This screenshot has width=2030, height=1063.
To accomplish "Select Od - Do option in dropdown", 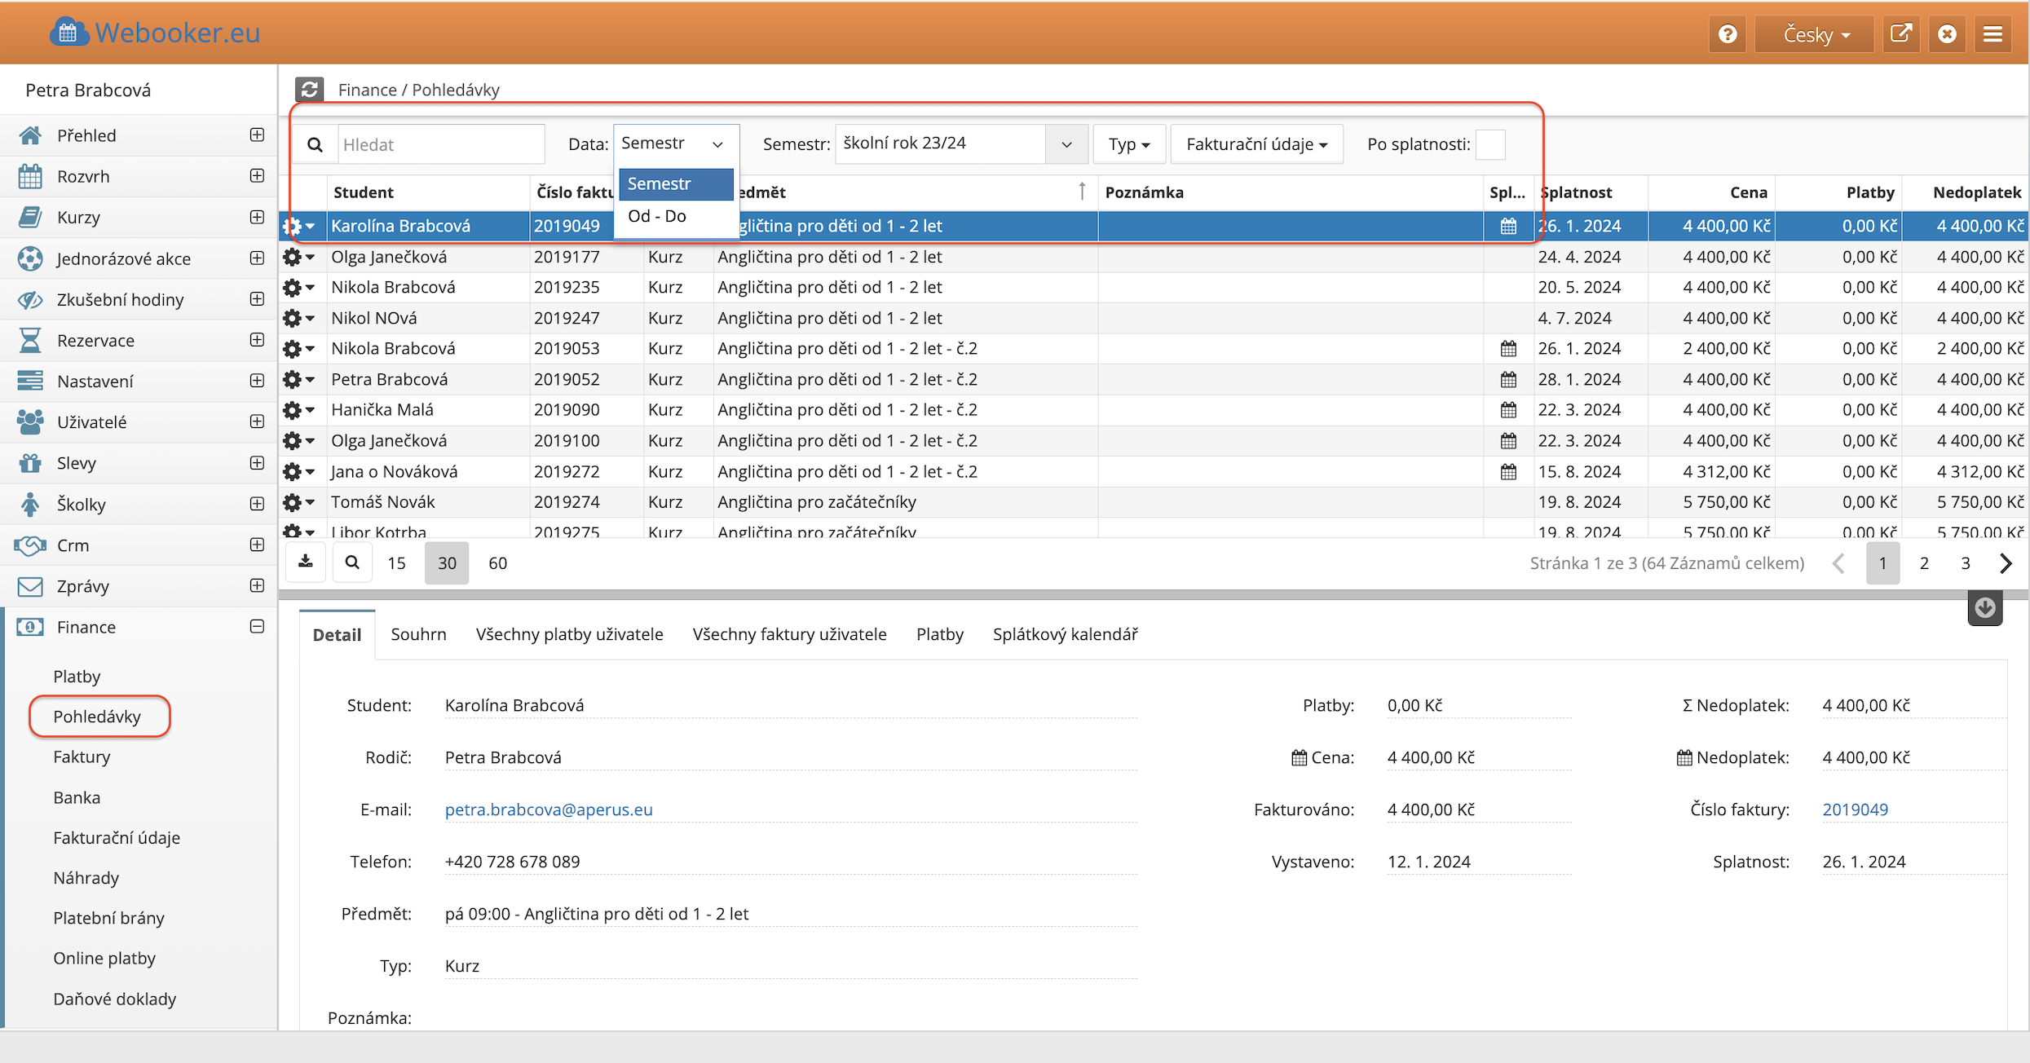I will click(x=657, y=216).
